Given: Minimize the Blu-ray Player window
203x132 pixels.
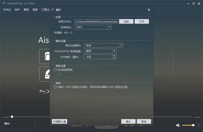Looking at the screenshot, I should coord(188,4).
